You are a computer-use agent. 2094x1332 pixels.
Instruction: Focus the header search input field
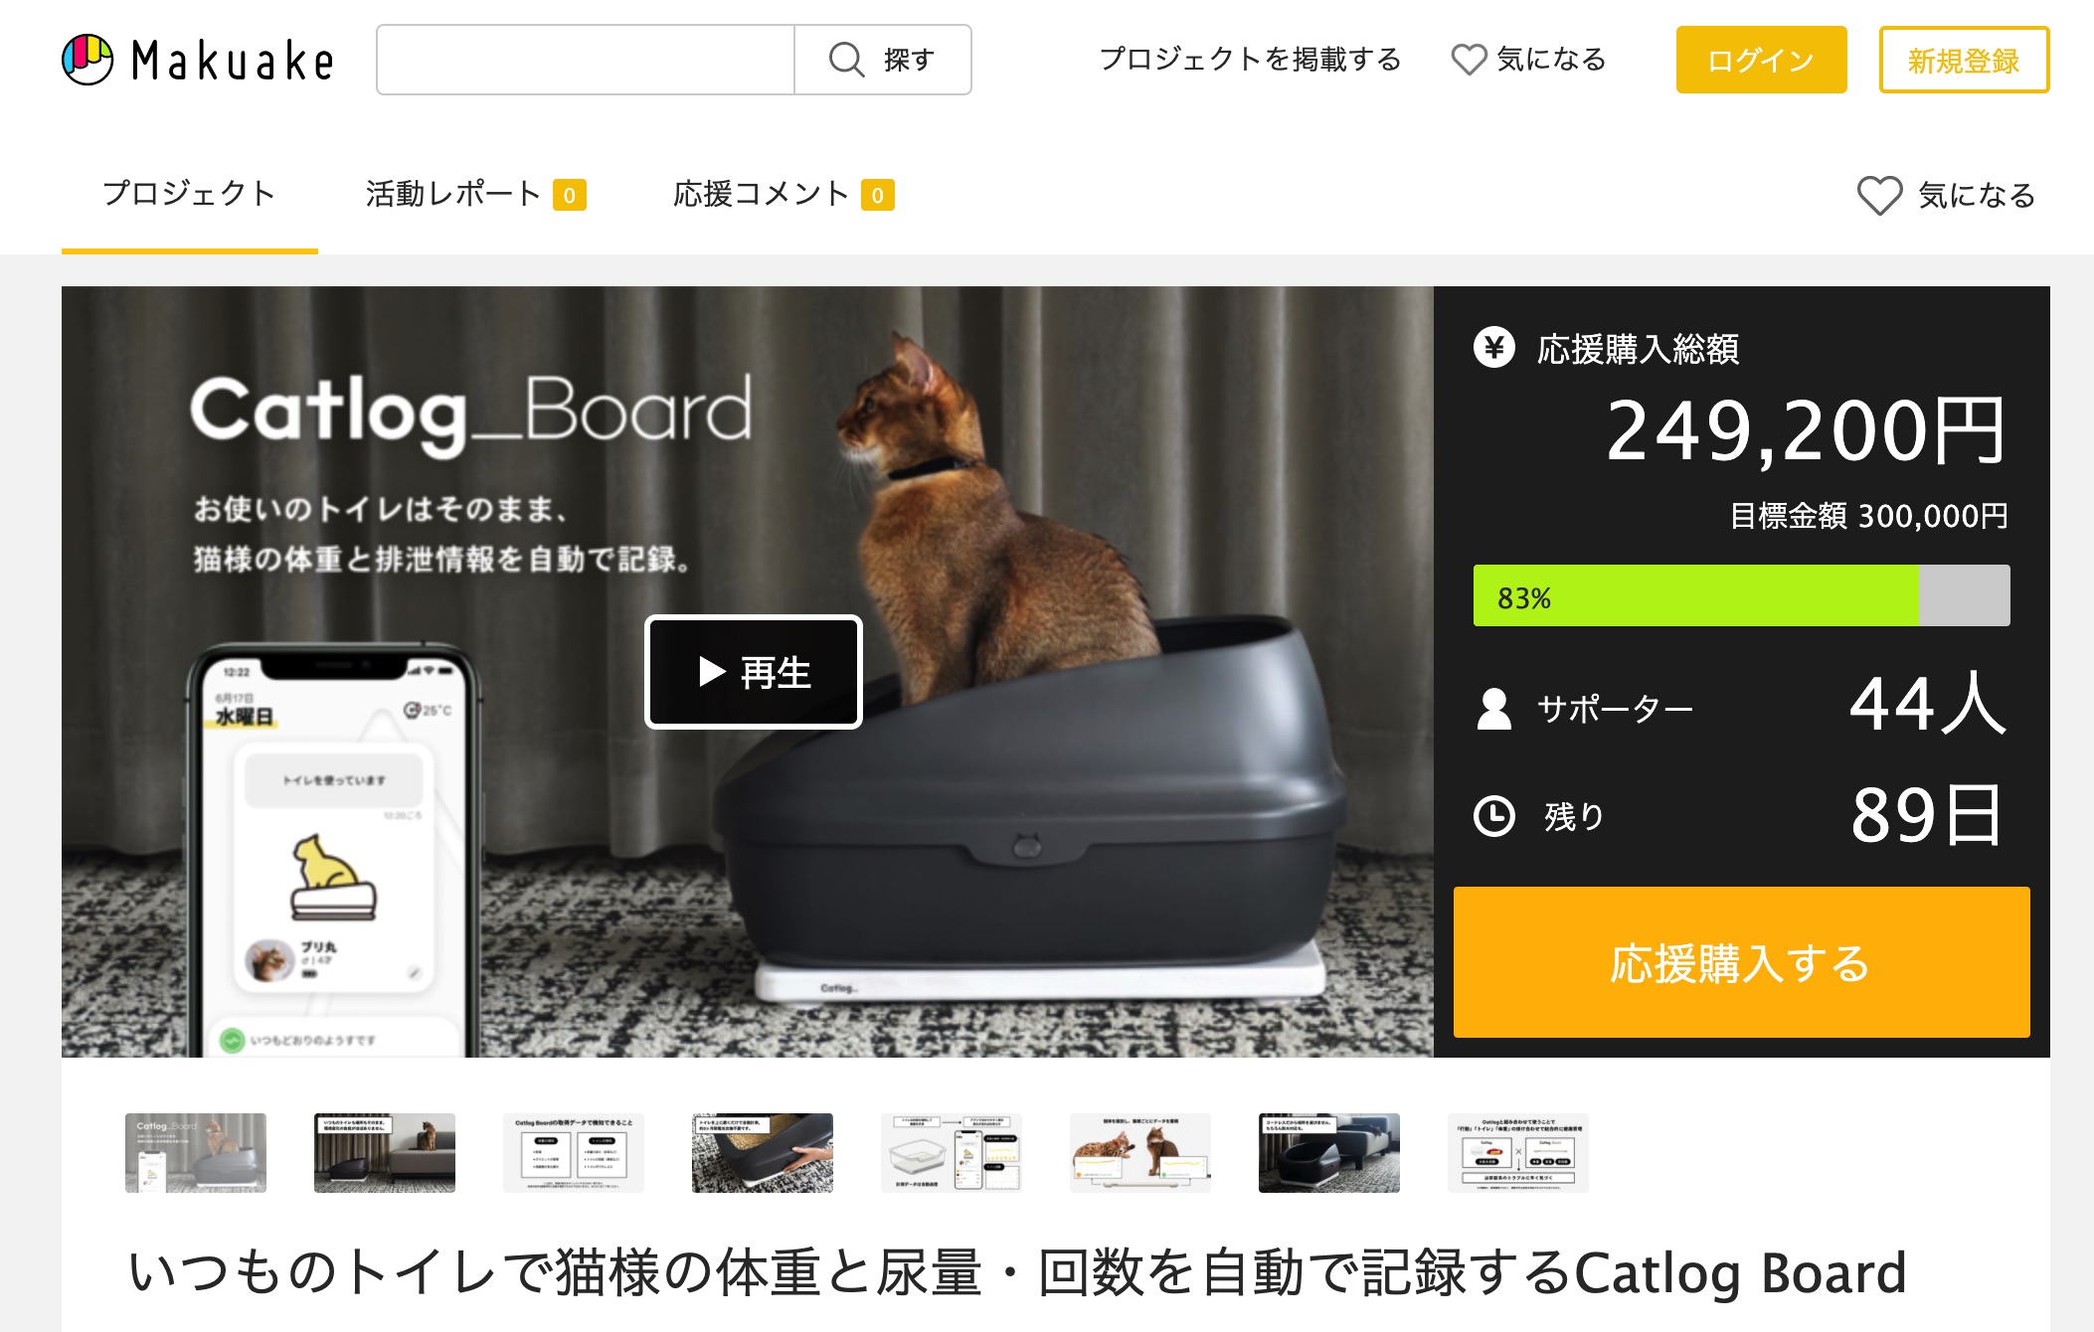click(x=586, y=60)
